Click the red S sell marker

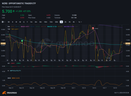click(x=93, y=28)
